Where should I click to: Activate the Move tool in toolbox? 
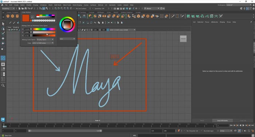coord(3,38)
